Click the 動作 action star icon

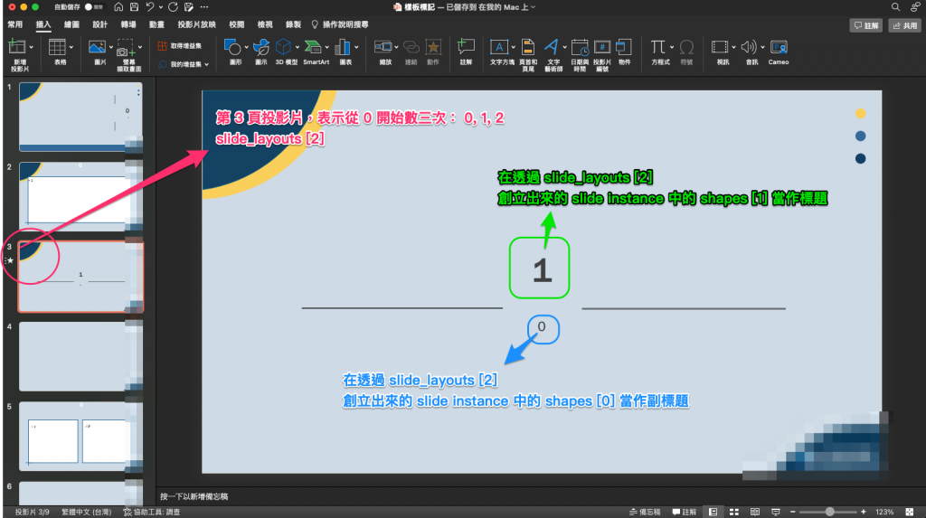pos(433,47)
